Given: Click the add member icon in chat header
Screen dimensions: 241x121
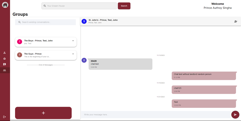Looking at the screenshot, I should tap(236, 21).
